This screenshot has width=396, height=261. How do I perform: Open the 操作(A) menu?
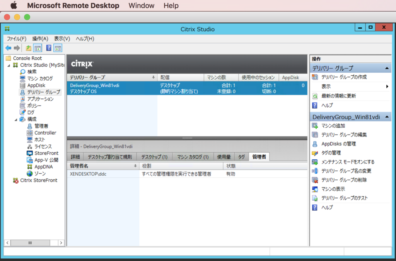(x=40, y=39)
